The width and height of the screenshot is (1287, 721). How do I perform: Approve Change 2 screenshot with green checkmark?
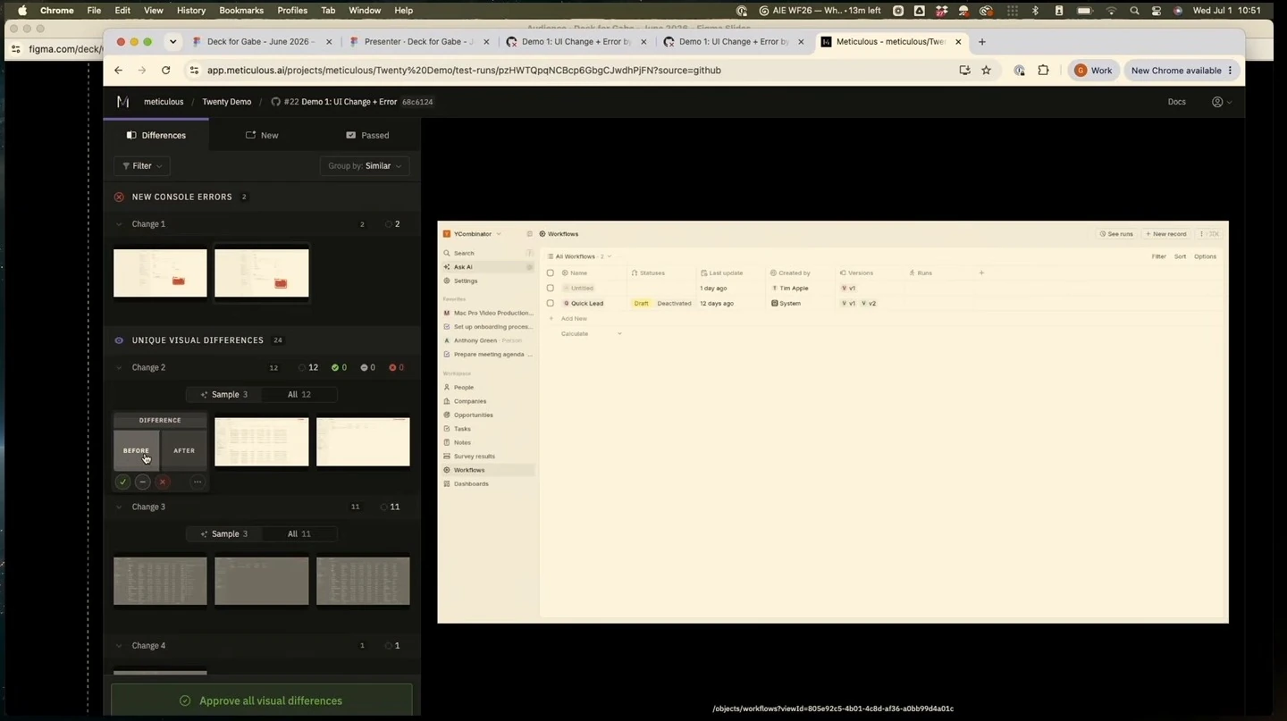122,482
